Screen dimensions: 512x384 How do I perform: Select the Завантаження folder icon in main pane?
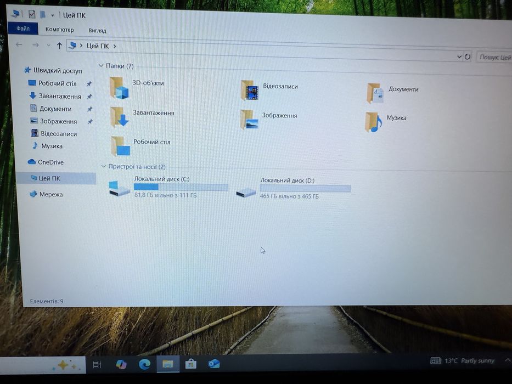point(120,116)
